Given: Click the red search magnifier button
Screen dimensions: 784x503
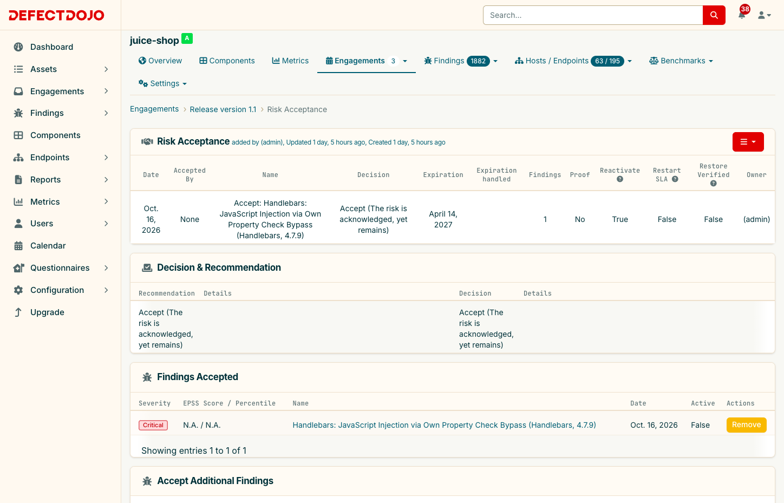Looking at the screenshot, I should click(x=714, y=15).
